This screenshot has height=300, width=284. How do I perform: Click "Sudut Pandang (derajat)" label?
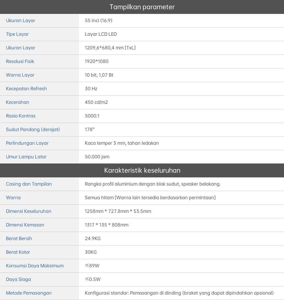[33, 129]
